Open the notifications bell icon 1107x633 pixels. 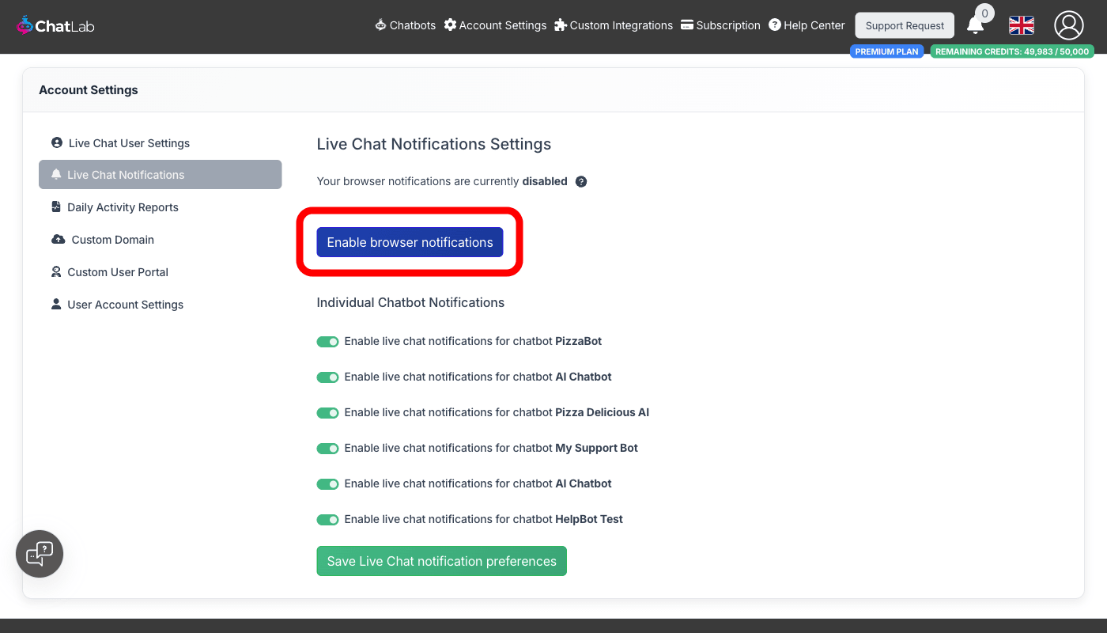[x=976, y=26]
